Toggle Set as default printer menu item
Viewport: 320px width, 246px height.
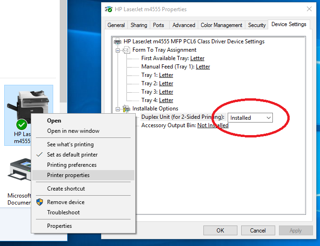point(72,155)
